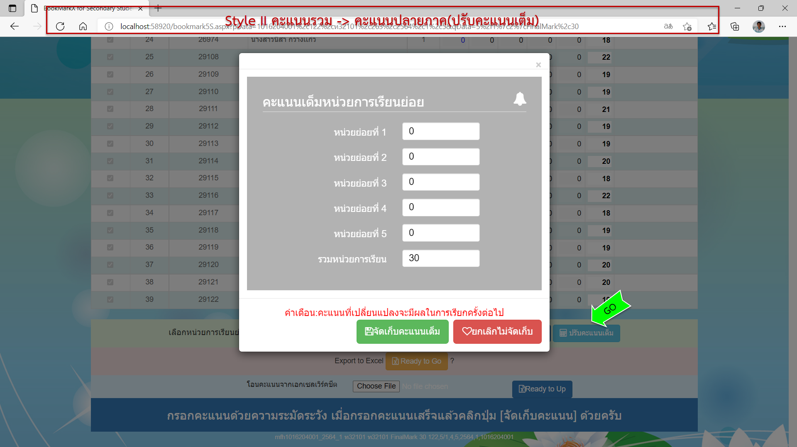
Task: Reload the page with refresh icon
Action: [60, 27]
